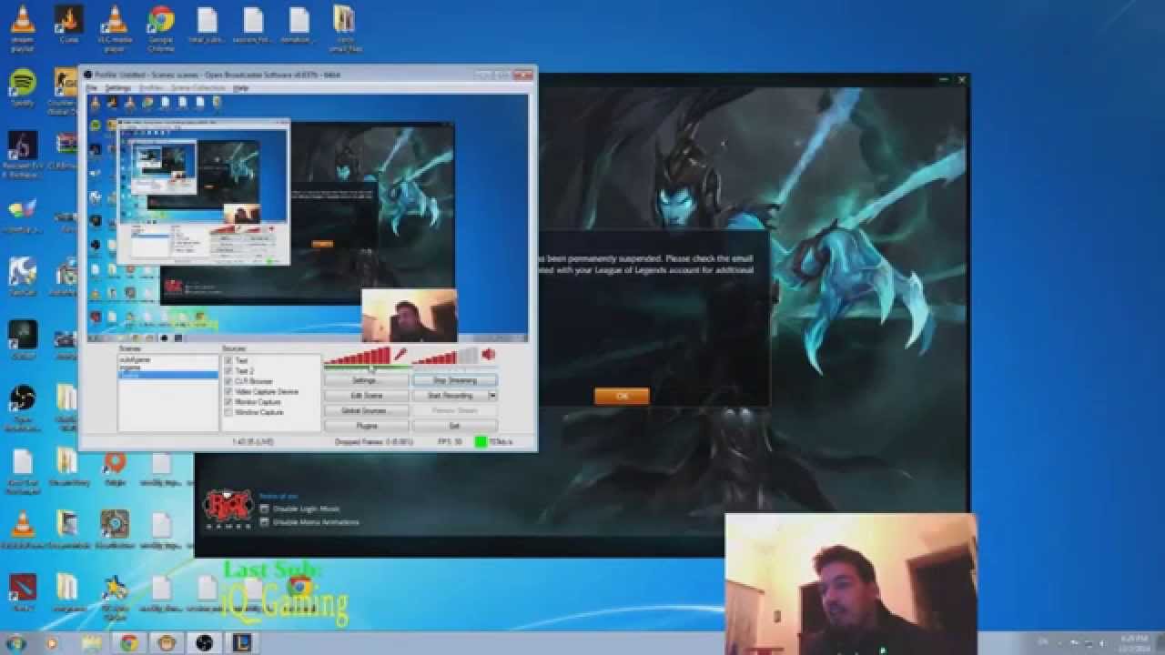Click OK on the suspension dialog

(x=622, y=397)
